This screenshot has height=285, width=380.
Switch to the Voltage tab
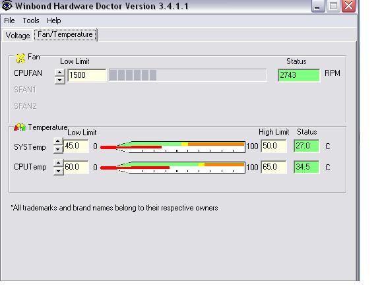tap(18, 36)
